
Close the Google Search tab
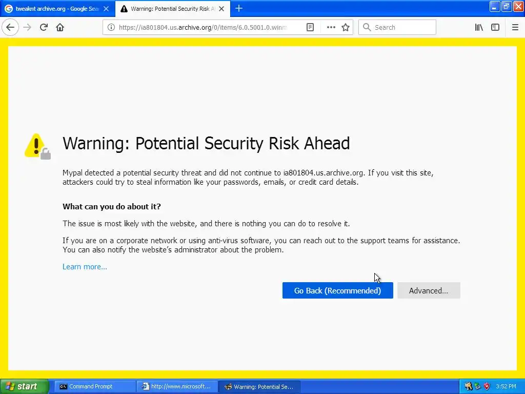click(x=106, y=9)
